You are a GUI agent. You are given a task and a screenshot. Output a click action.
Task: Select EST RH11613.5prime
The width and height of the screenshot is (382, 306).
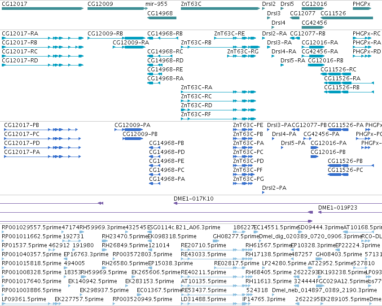[x=249, y=286]
